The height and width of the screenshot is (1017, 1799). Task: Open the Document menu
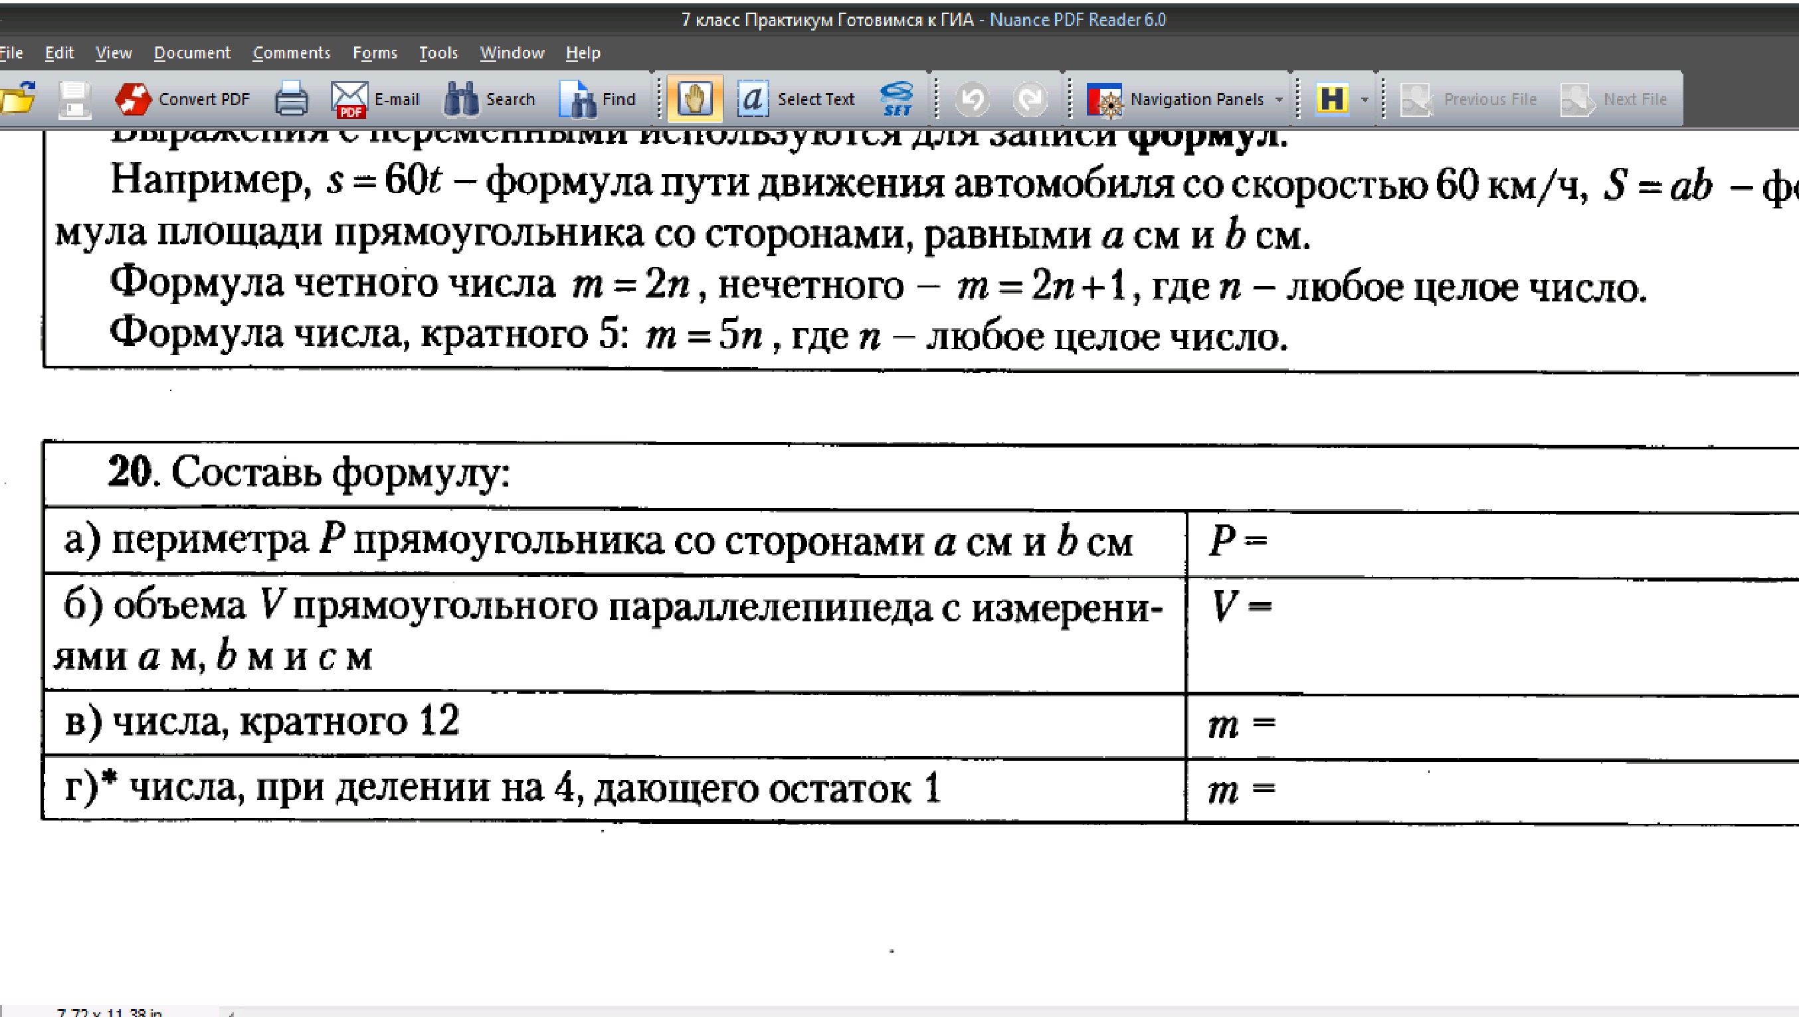coord(192,53)
